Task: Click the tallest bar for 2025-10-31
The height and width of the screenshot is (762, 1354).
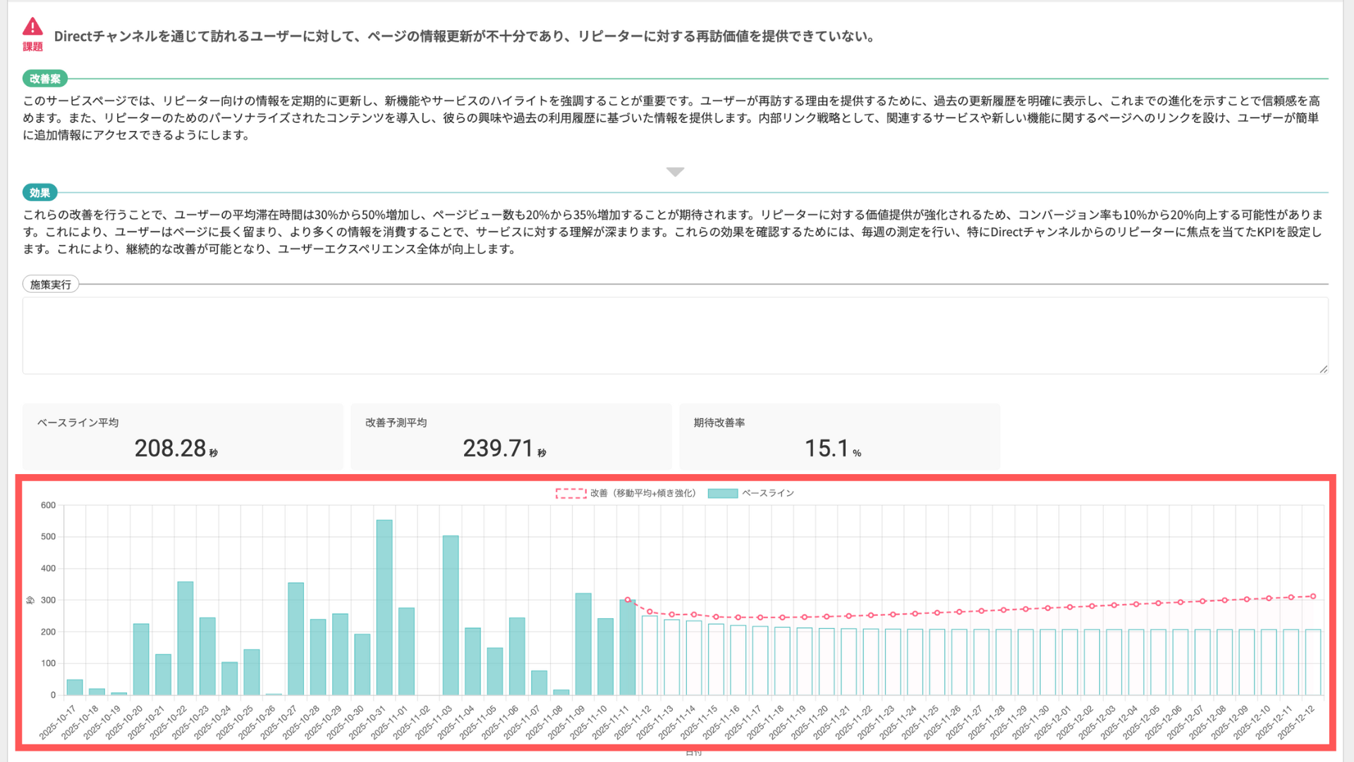Action: click(x=384, y=607)
